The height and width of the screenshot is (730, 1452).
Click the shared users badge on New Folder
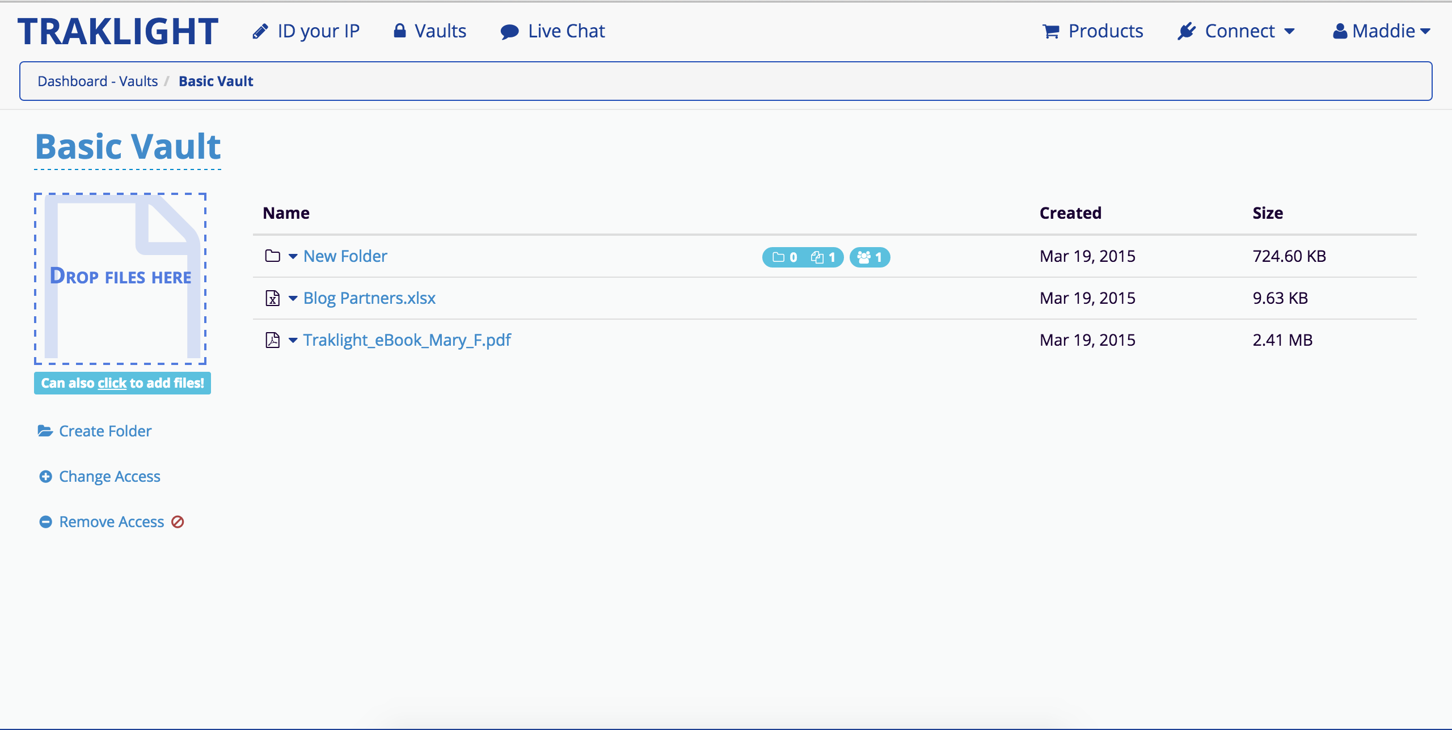coord(869,257)
